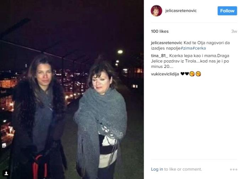Open jelicasretenovic username in header

pyautogui.click(x=181, y=11)
